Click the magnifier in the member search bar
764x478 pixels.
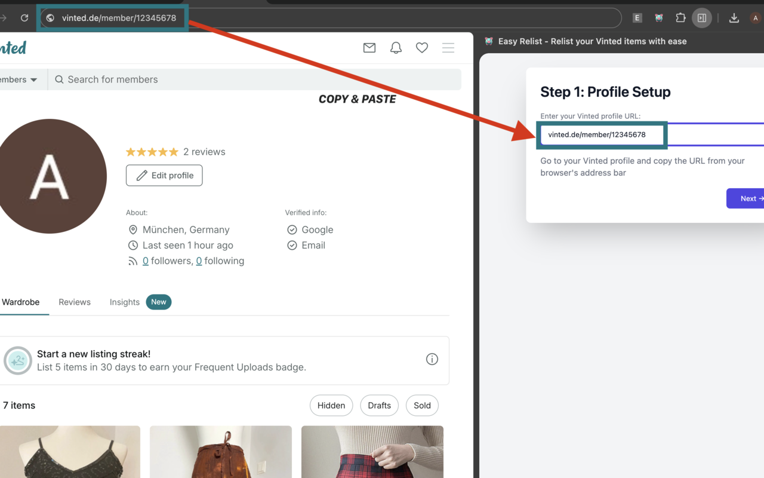point(58,79)
